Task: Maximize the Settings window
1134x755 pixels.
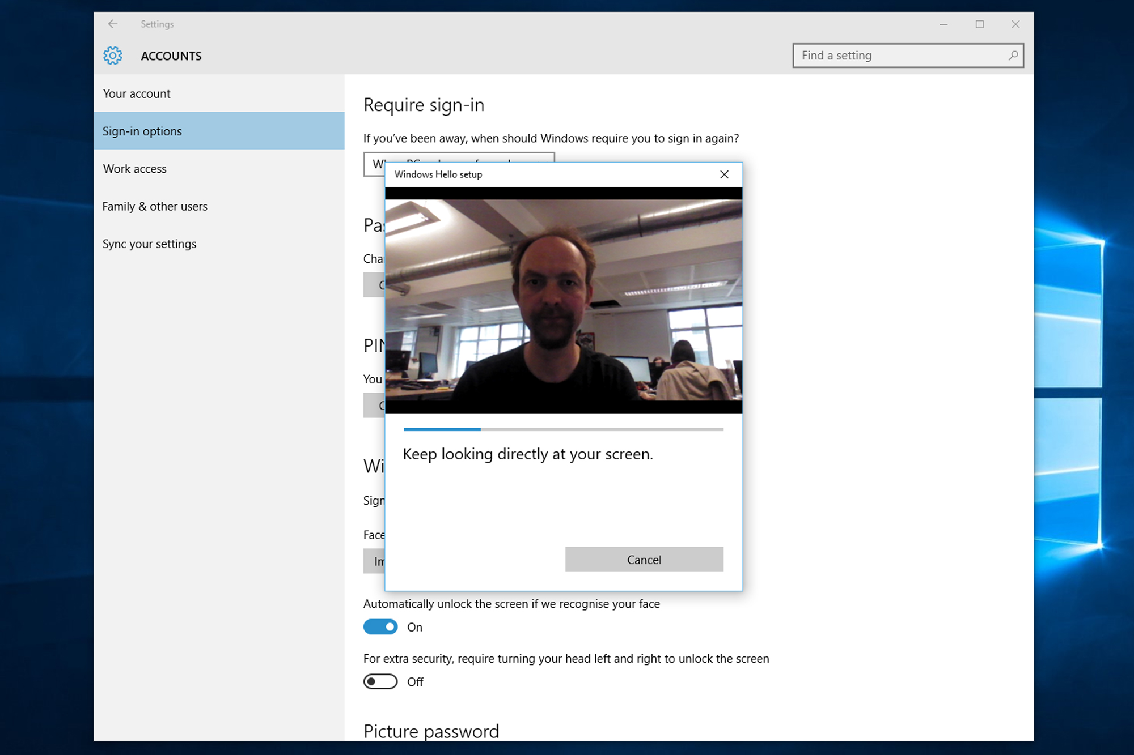Action: tap(979, 24)
